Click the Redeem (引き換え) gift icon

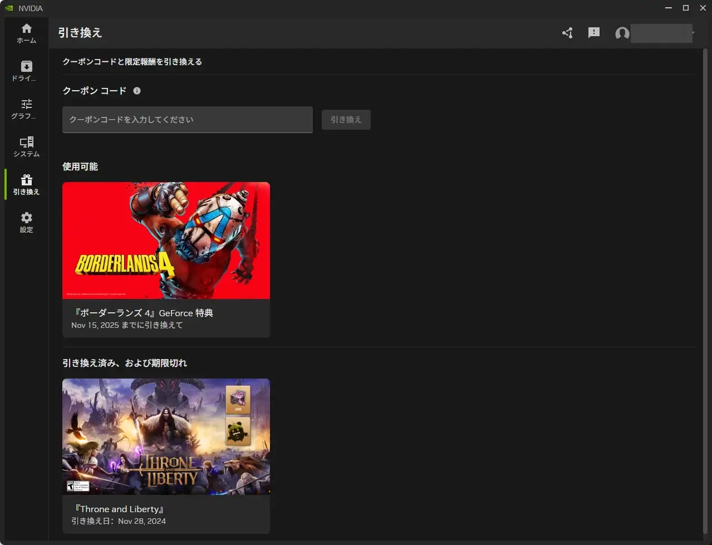26,185
